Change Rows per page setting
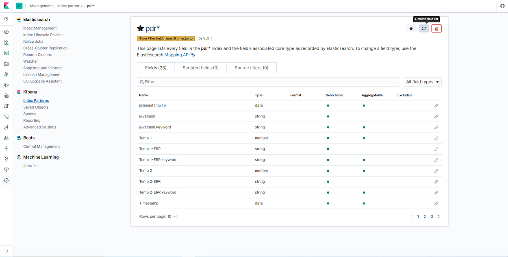Image resolution: width=508 pixels, height=257 pixels. tap(158, 216)
